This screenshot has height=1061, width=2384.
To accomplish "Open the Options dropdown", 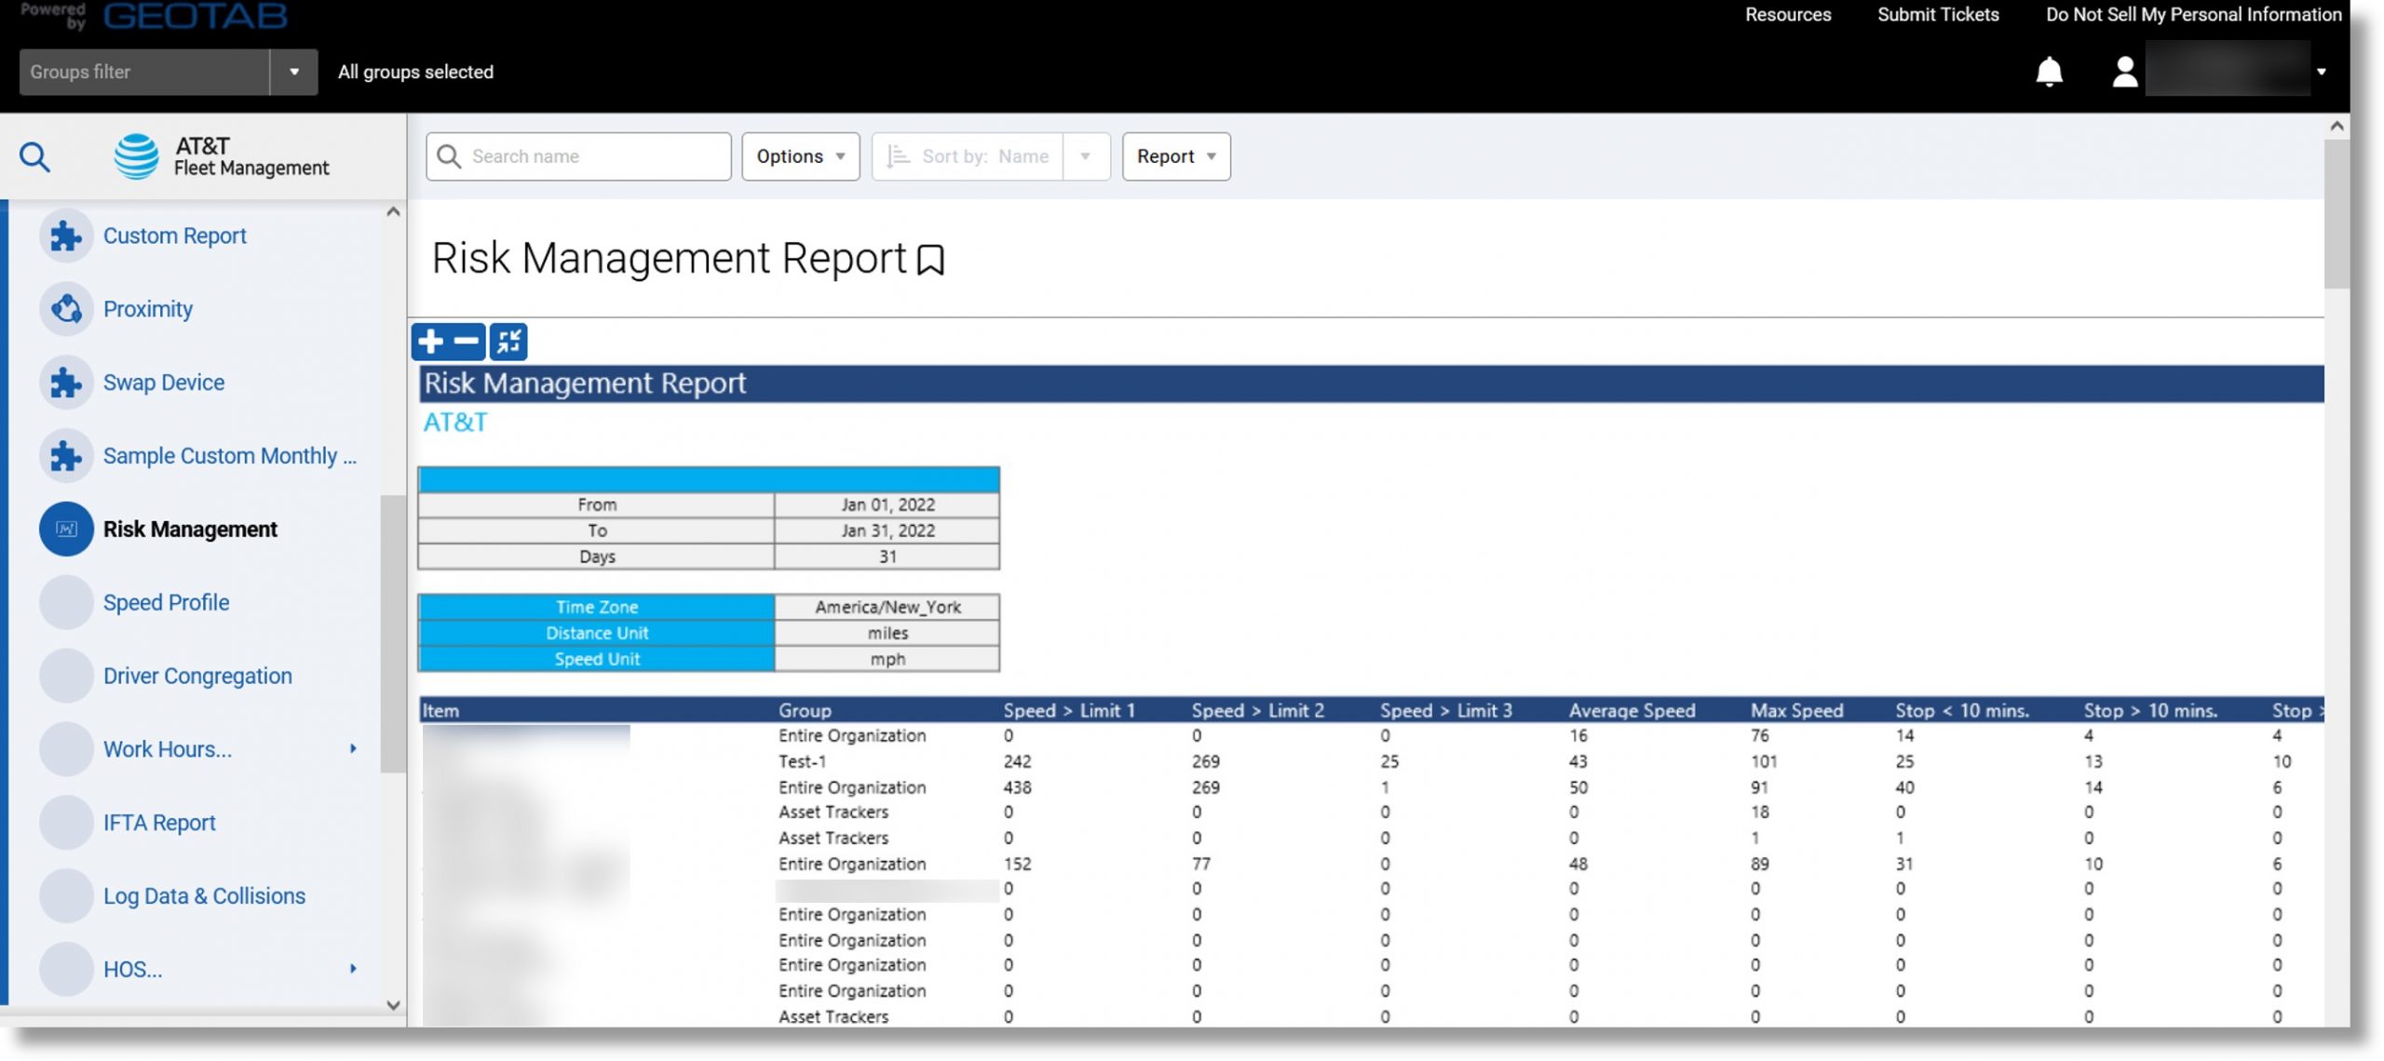I will tap(801, 156).
